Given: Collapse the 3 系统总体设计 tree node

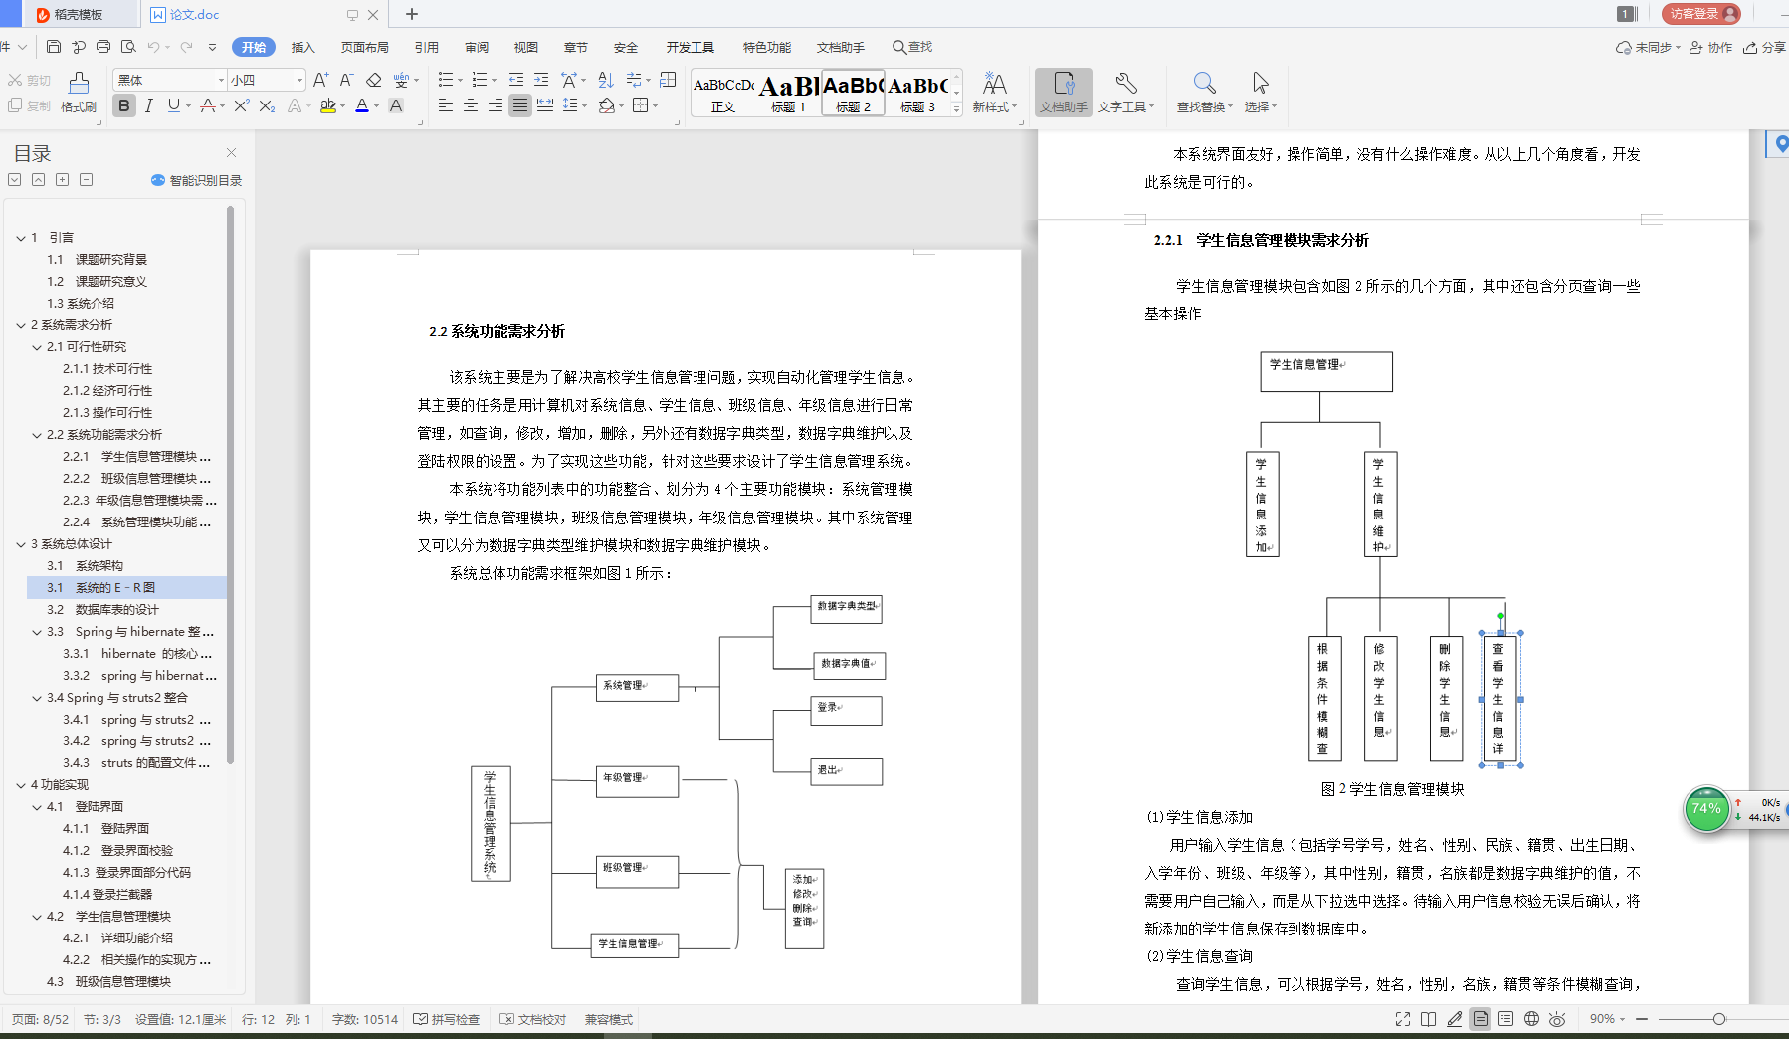Looking at the screenshot, I should pyautogui.click(x=21, y=544).
